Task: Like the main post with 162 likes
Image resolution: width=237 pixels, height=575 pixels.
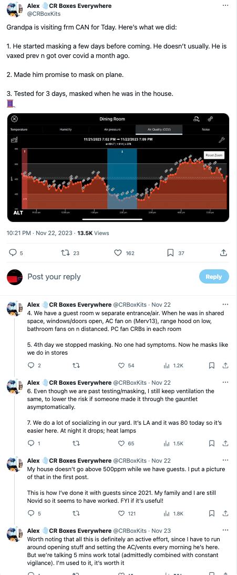Action: tap(124, 252)
